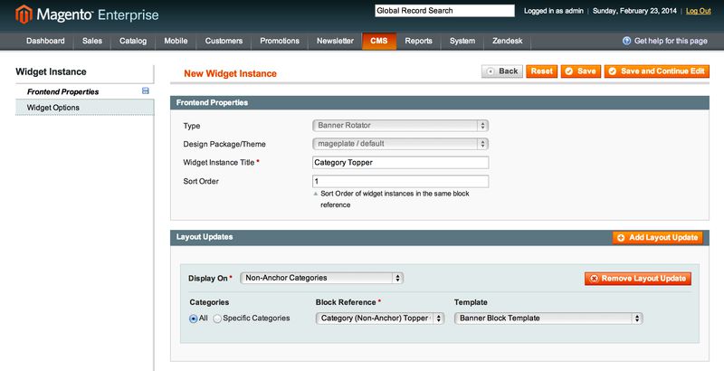Click the Widget Instance Title field
Viewport: 724px width, 371px height.
click(399, 163)
